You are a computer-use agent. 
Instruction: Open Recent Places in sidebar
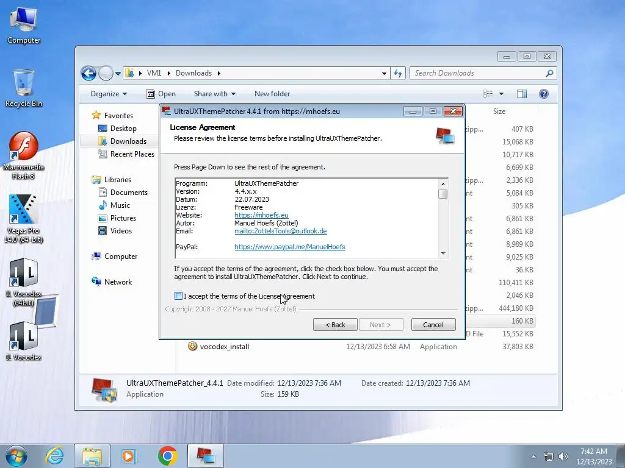pos(132,154)
